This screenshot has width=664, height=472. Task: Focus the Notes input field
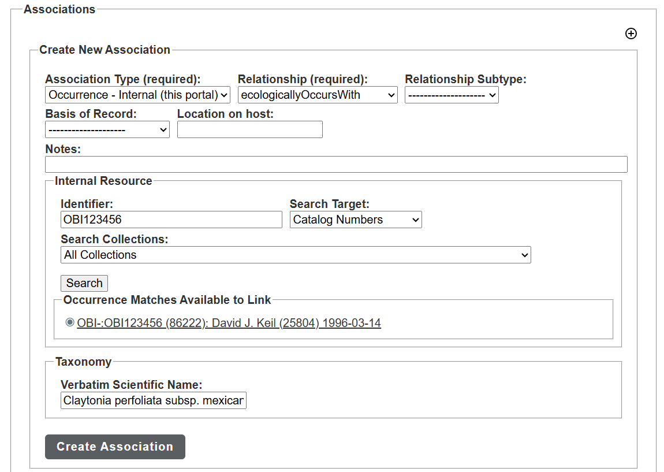(x=336, y=164)
